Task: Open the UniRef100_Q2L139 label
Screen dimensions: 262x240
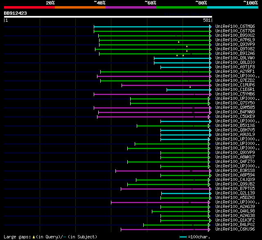Action: (x=235, y=193)
